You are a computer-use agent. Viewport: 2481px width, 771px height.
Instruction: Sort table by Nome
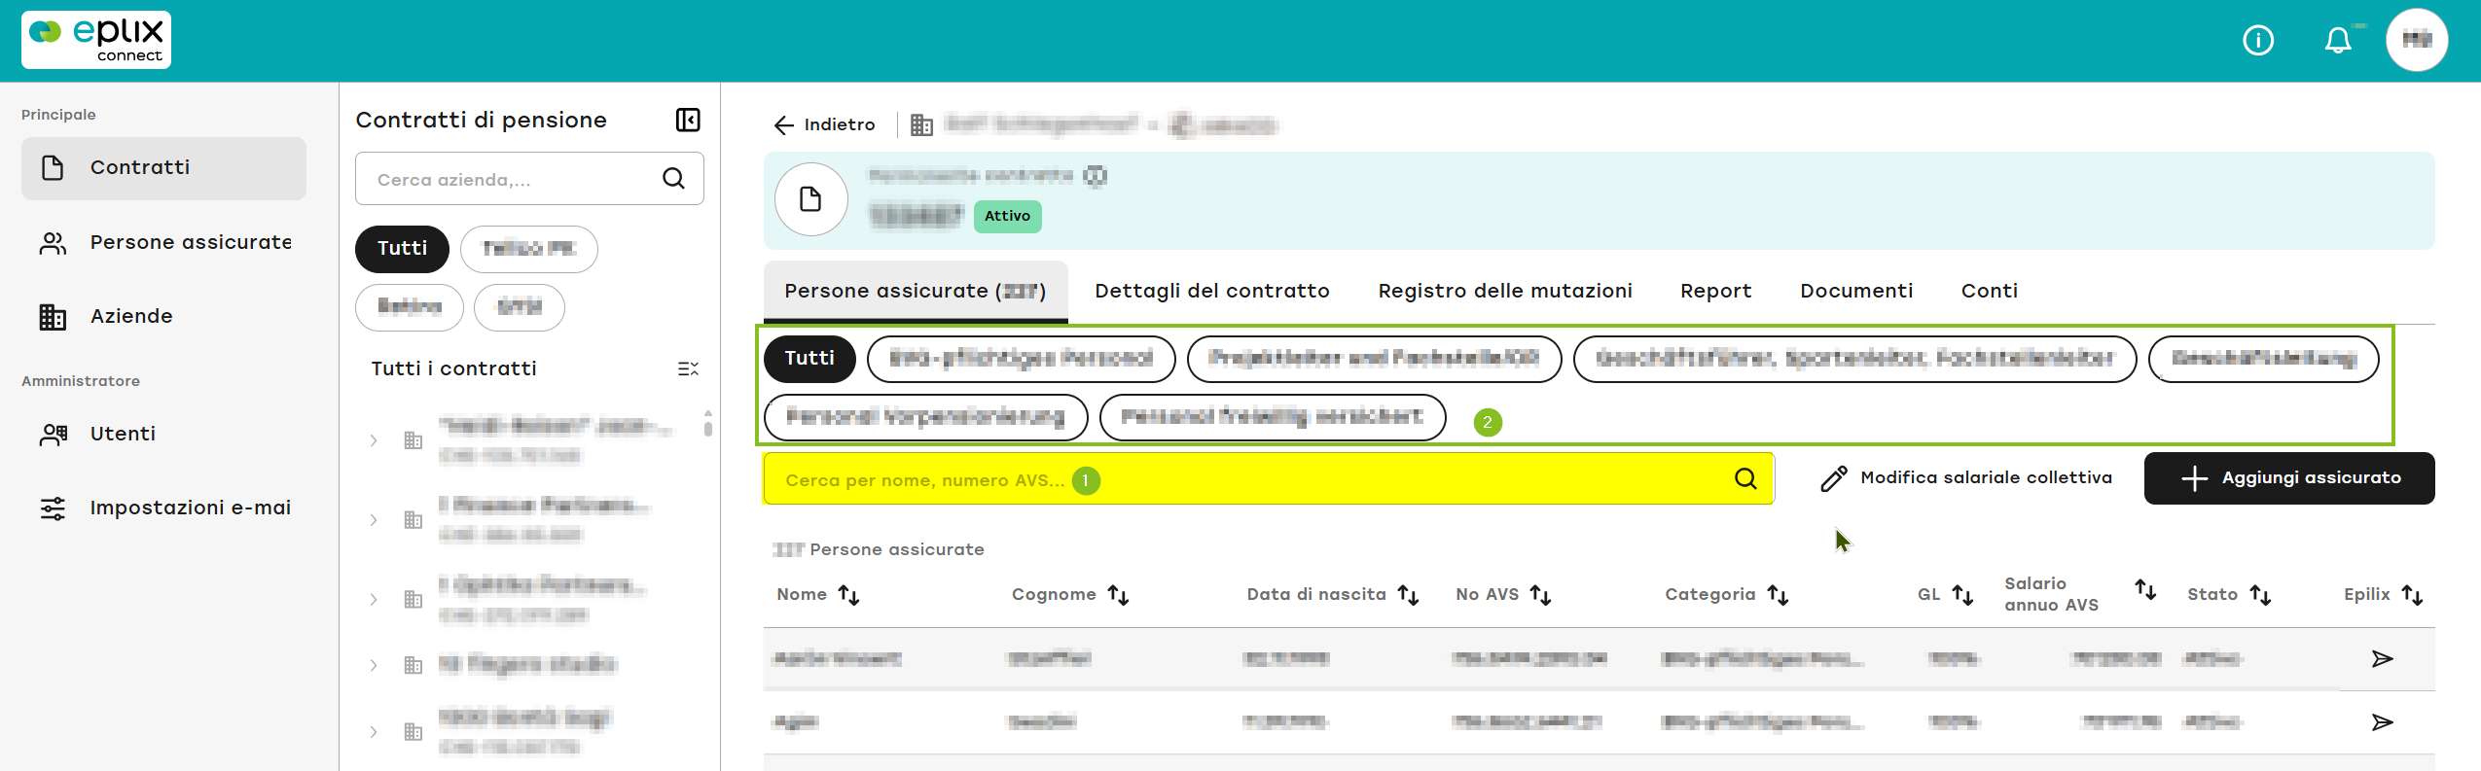tap(848, 595)
